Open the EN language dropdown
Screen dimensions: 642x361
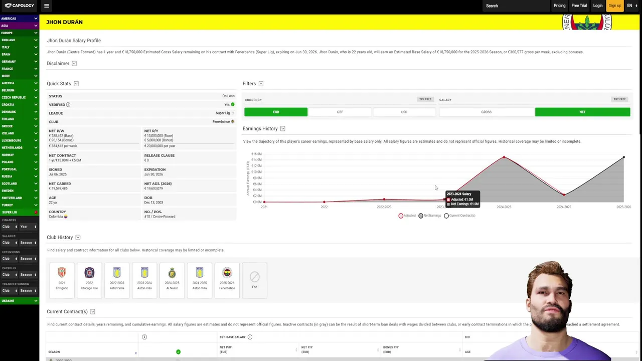point(632,6)
